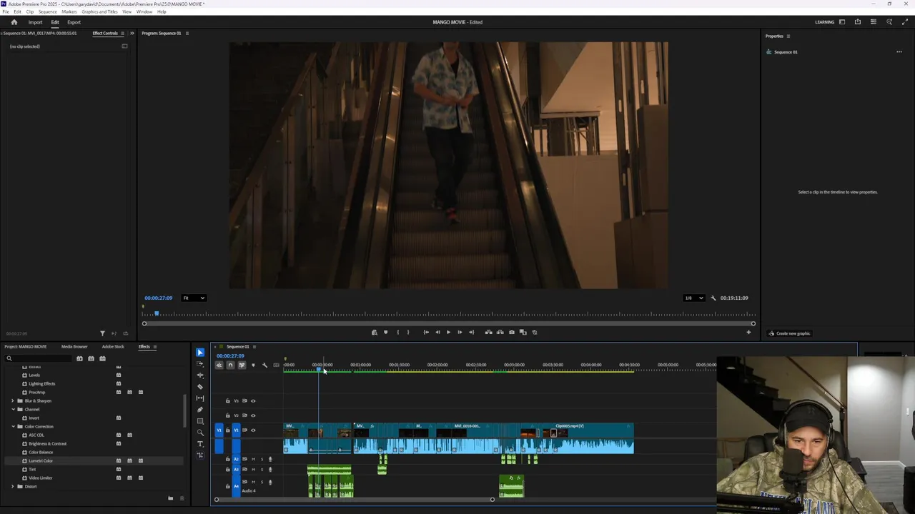Screen dimensions: 915x514
Task: Select the Brightness & Contrast effect
Action: (47, 444)
